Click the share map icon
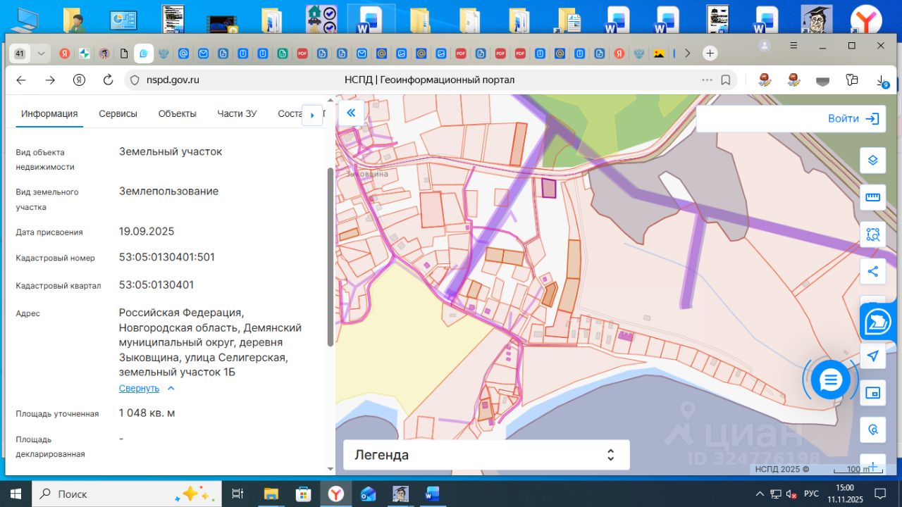 coord(872,271)
